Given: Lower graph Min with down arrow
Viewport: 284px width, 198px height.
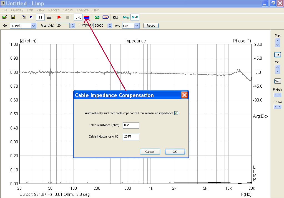Looking at the screenshot, I should pos(278,72).
